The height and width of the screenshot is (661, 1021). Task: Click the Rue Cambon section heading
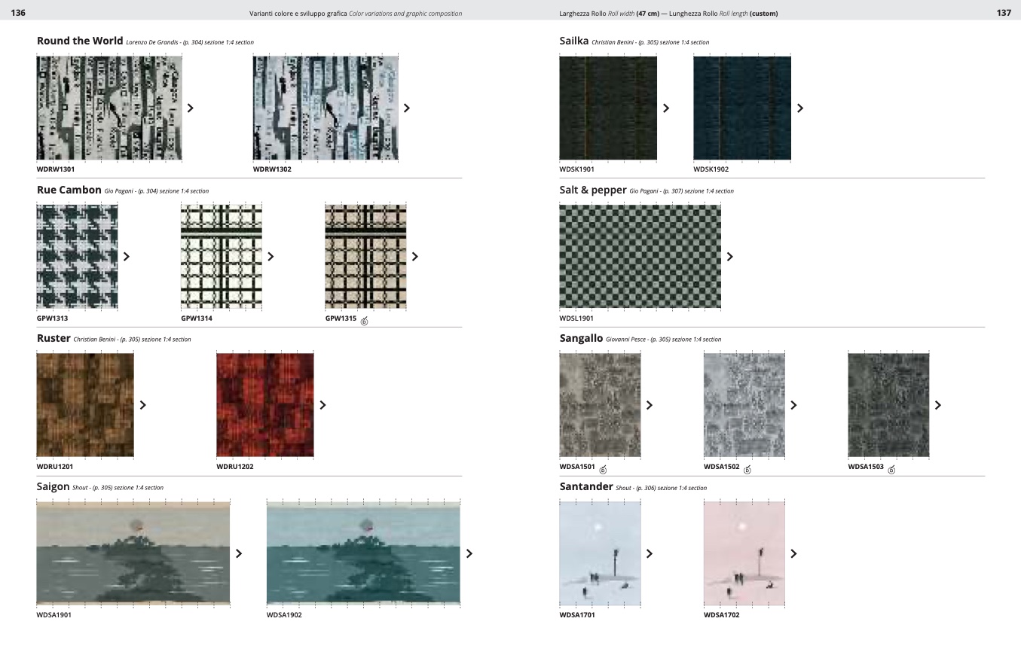click(x=69, y=190)
